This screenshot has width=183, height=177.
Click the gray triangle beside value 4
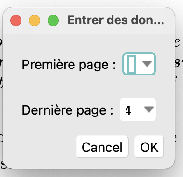149,109
